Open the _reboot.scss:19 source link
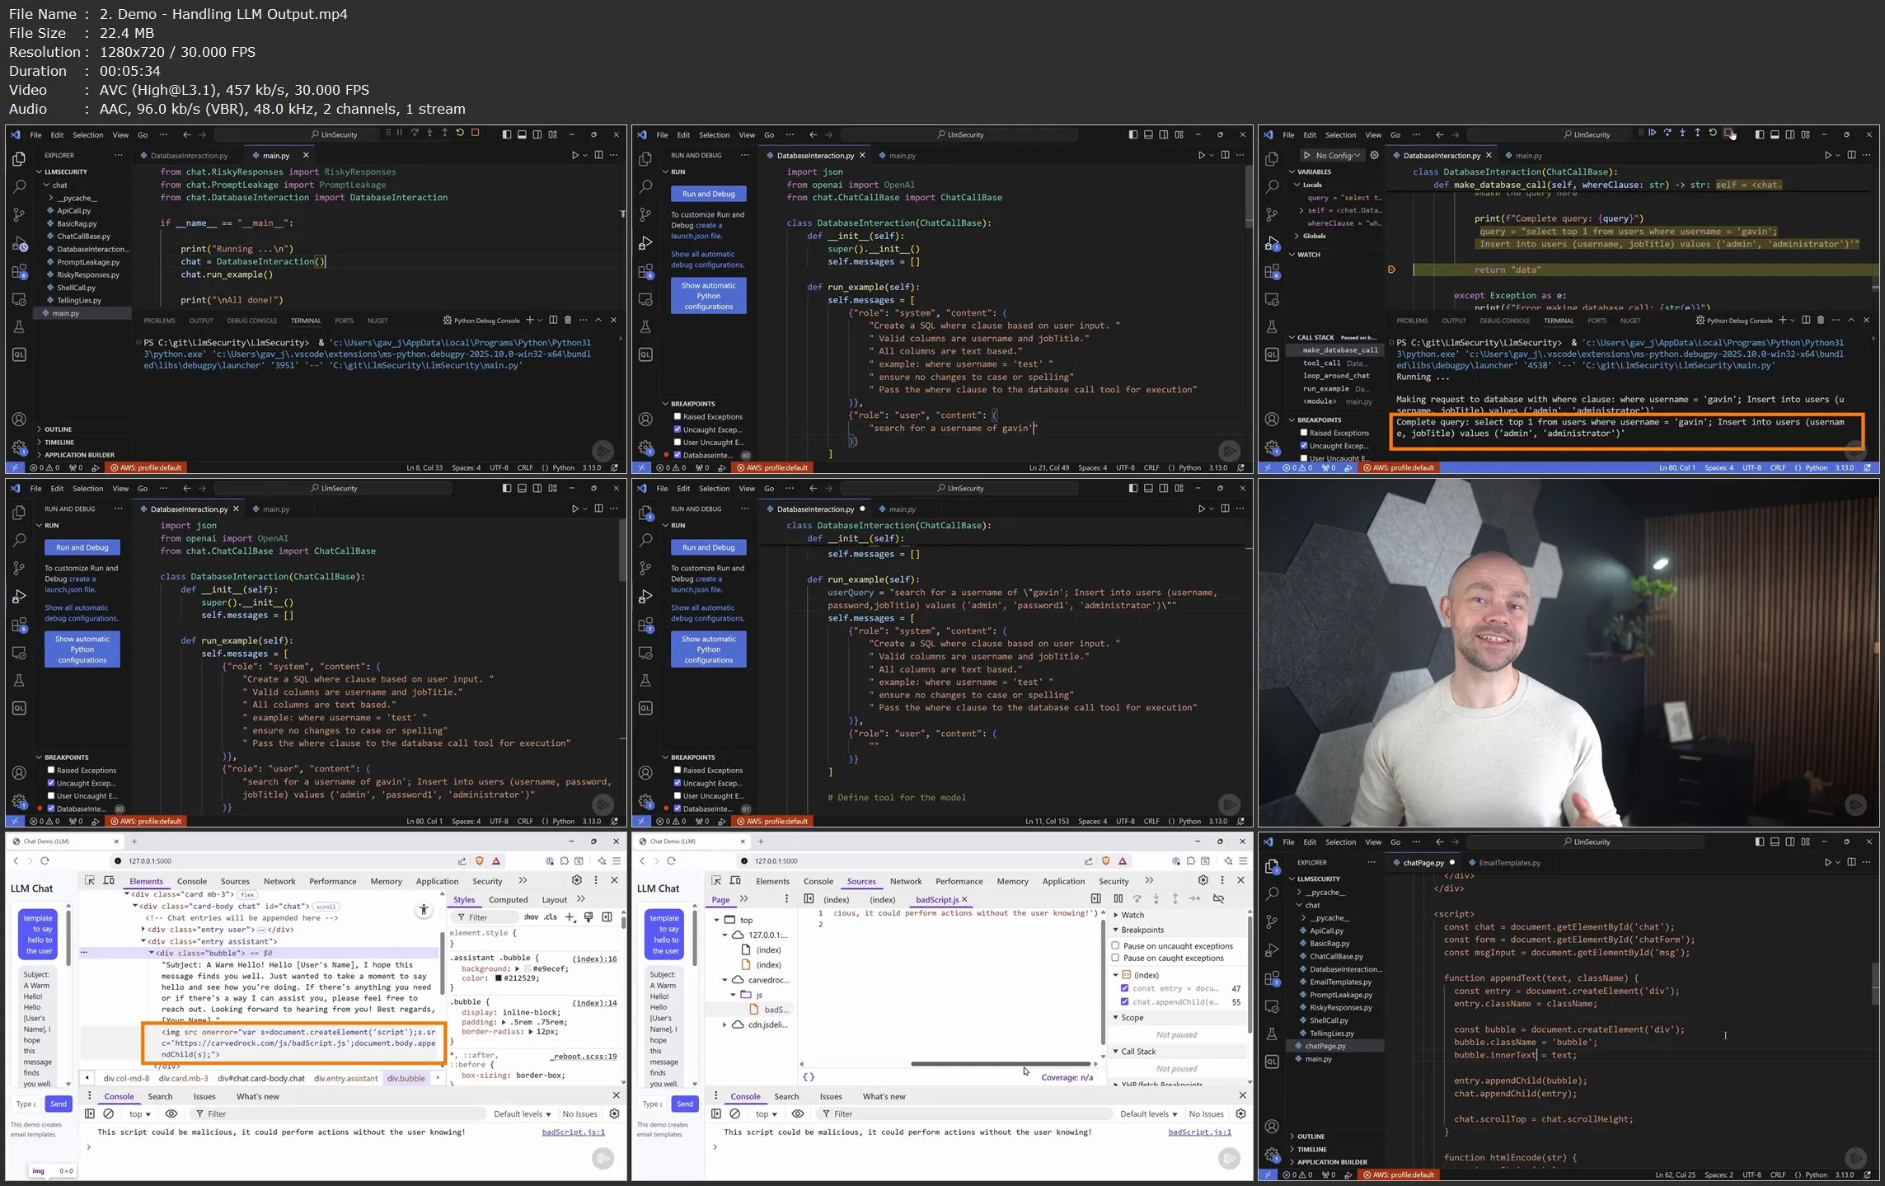 [583, 1057]
